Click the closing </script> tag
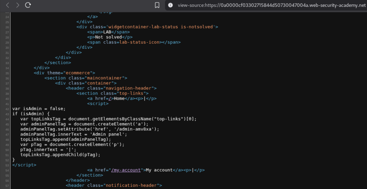This screenshot has height=189, width=367. pyautogui.click(x=24, y=165)
